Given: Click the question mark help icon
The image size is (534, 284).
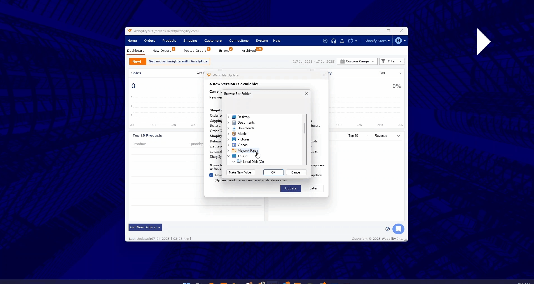Looking at the screenshot, I should coord(387,229).
